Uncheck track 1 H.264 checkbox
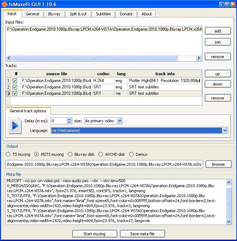The height and width of the screenshot is (241, 237). (15, 81)
